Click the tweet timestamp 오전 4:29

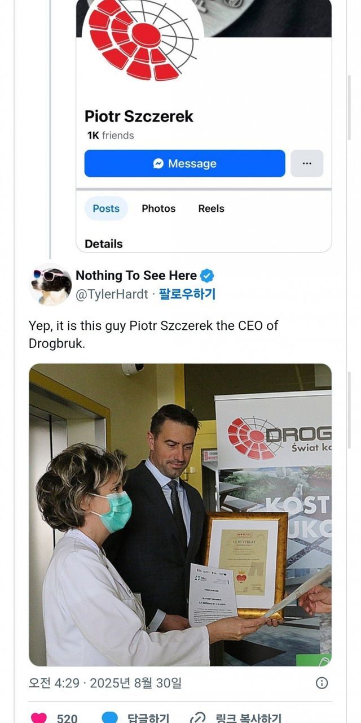[x=54, y=683]
